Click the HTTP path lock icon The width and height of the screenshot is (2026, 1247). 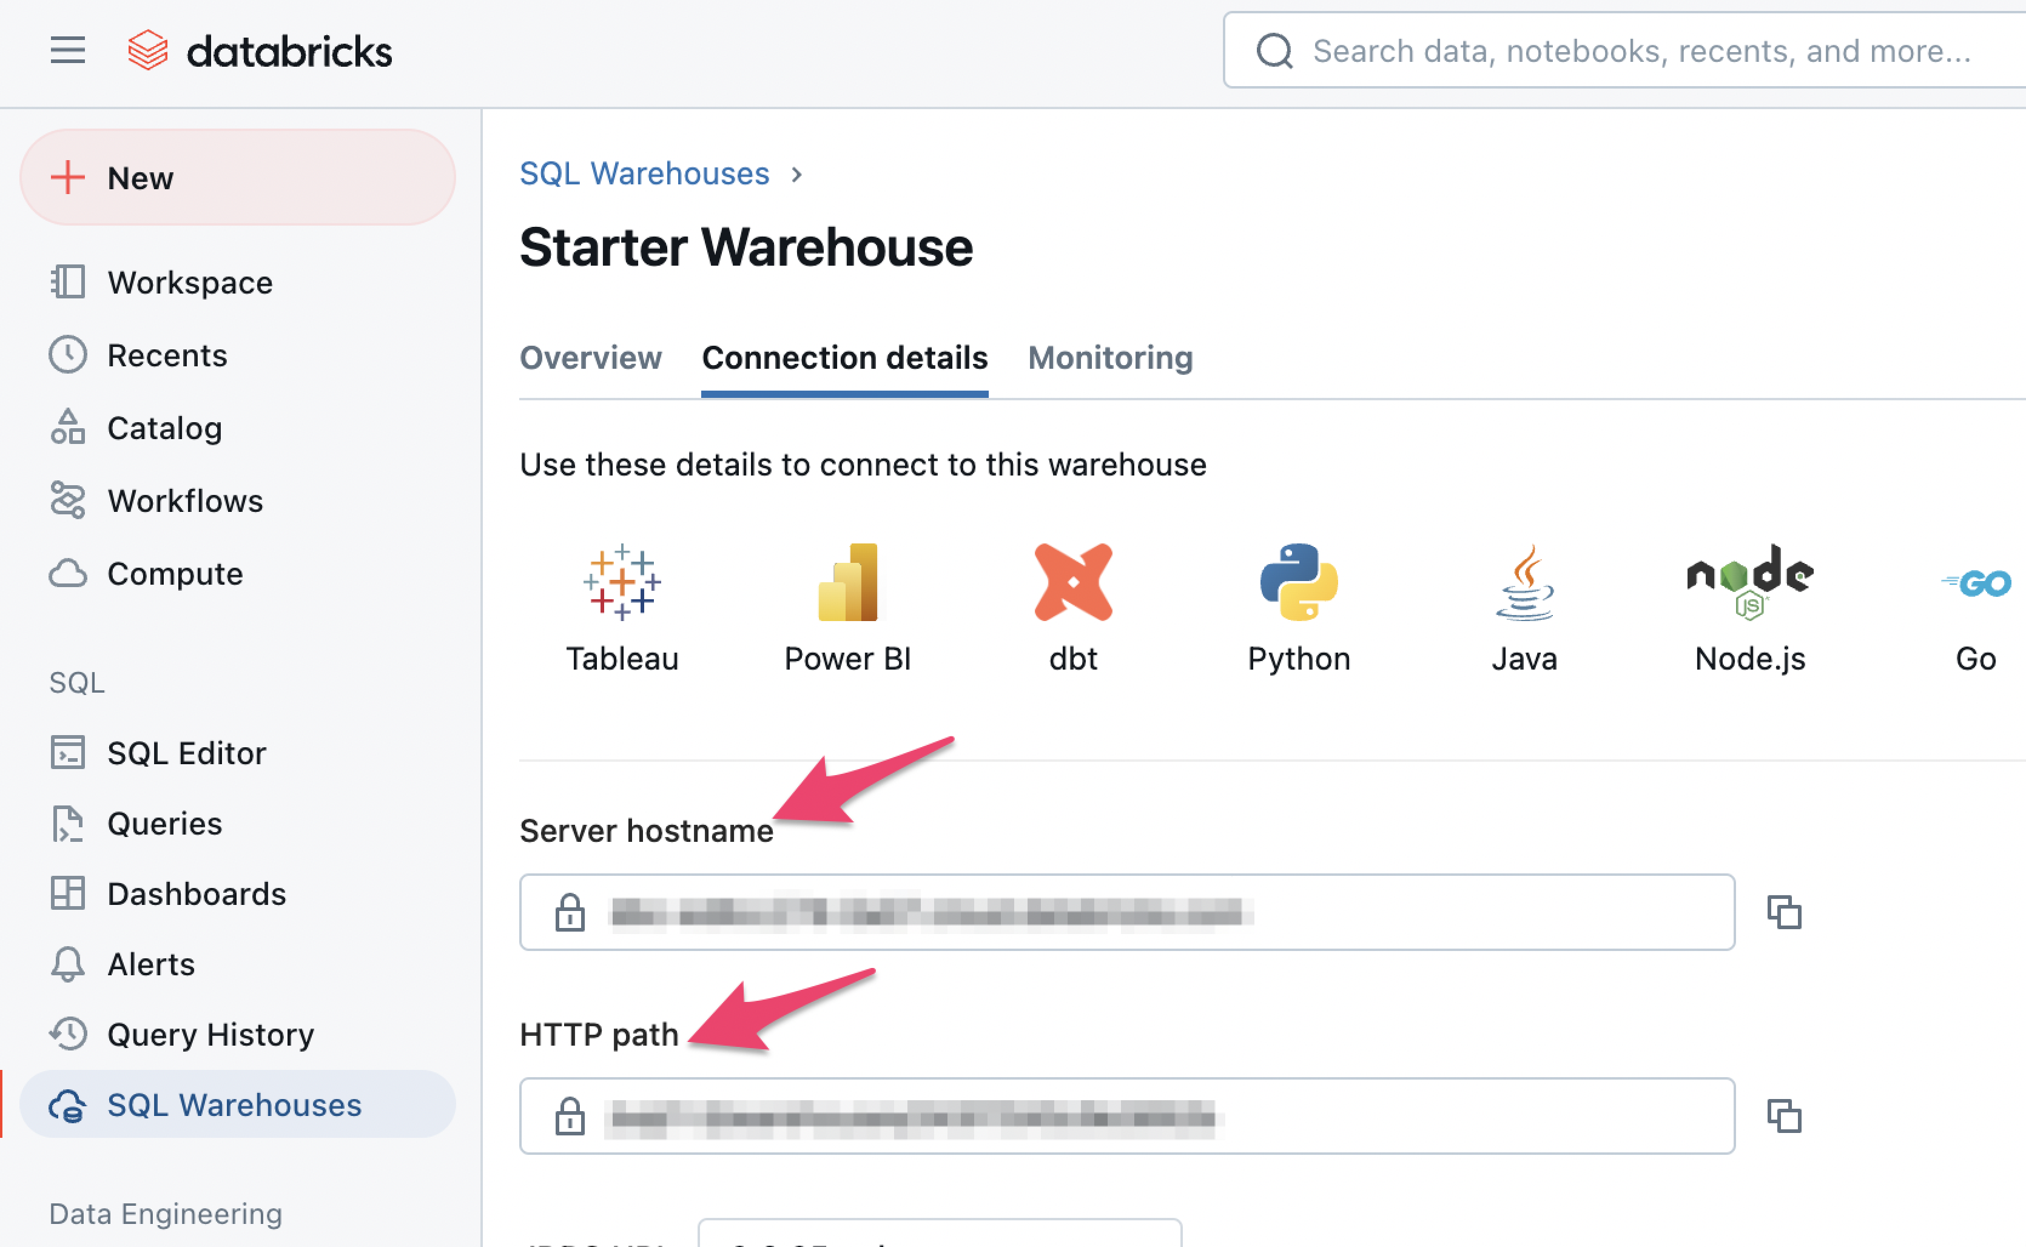coord(569,1115)
